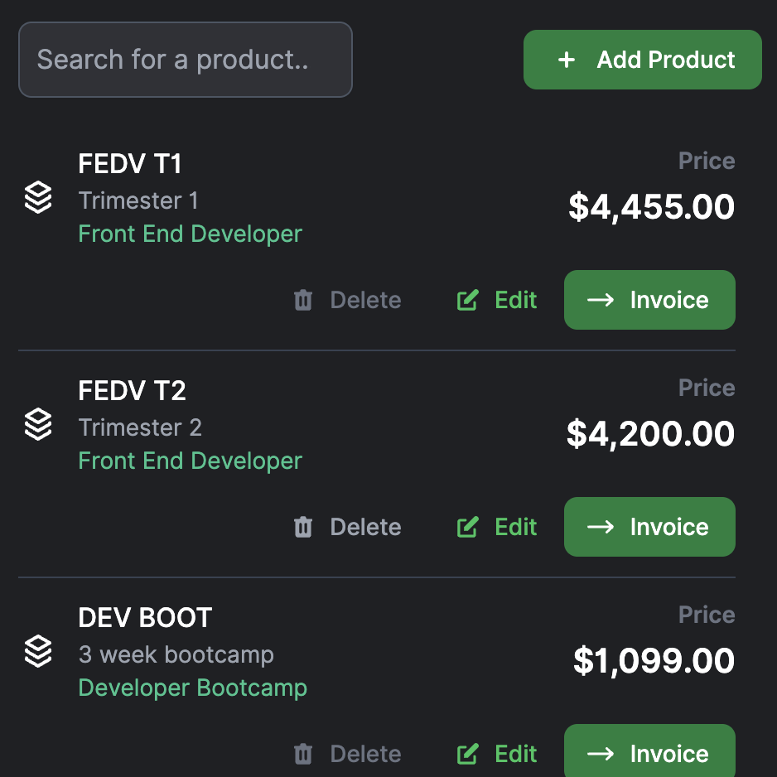The height and width of the screenshot is (777, 777).
Task: Click the pencil edit icon for FEDV T1
Action: click(x=468, y=300)
